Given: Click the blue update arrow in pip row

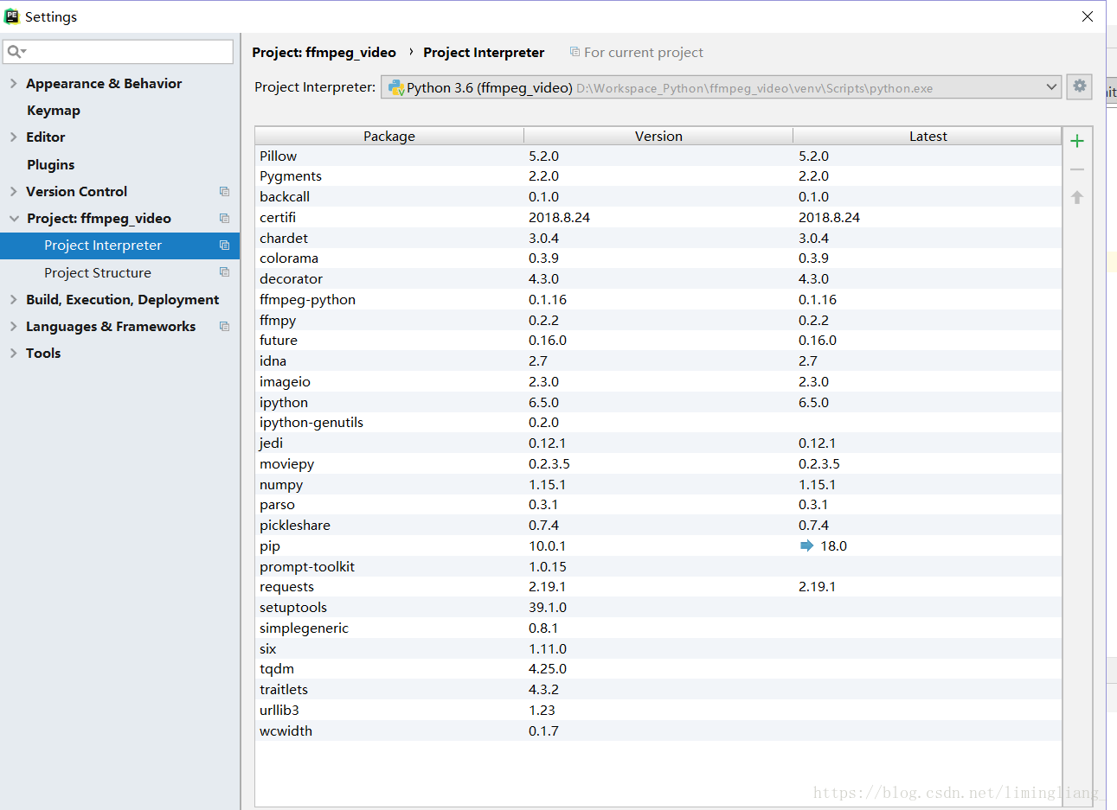Looking at the screenshot, I should tap(806, 545).
